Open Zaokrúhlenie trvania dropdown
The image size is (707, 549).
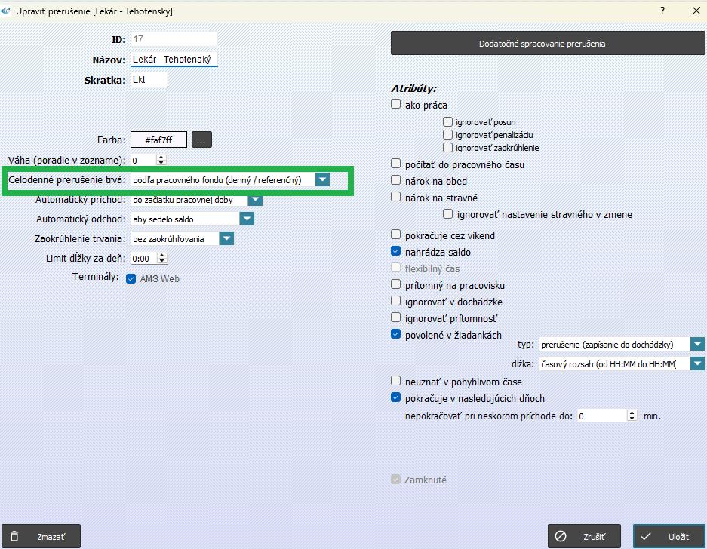[x=226, y=238]
